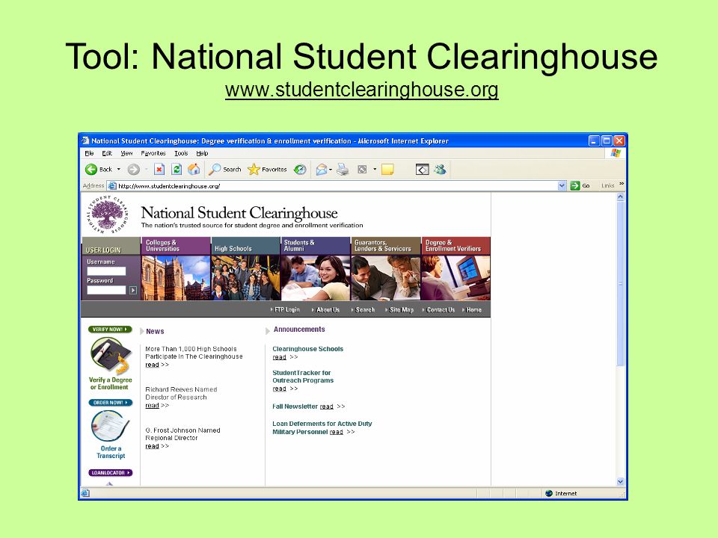Open the address bar dropdown arrow

point(562,186)
